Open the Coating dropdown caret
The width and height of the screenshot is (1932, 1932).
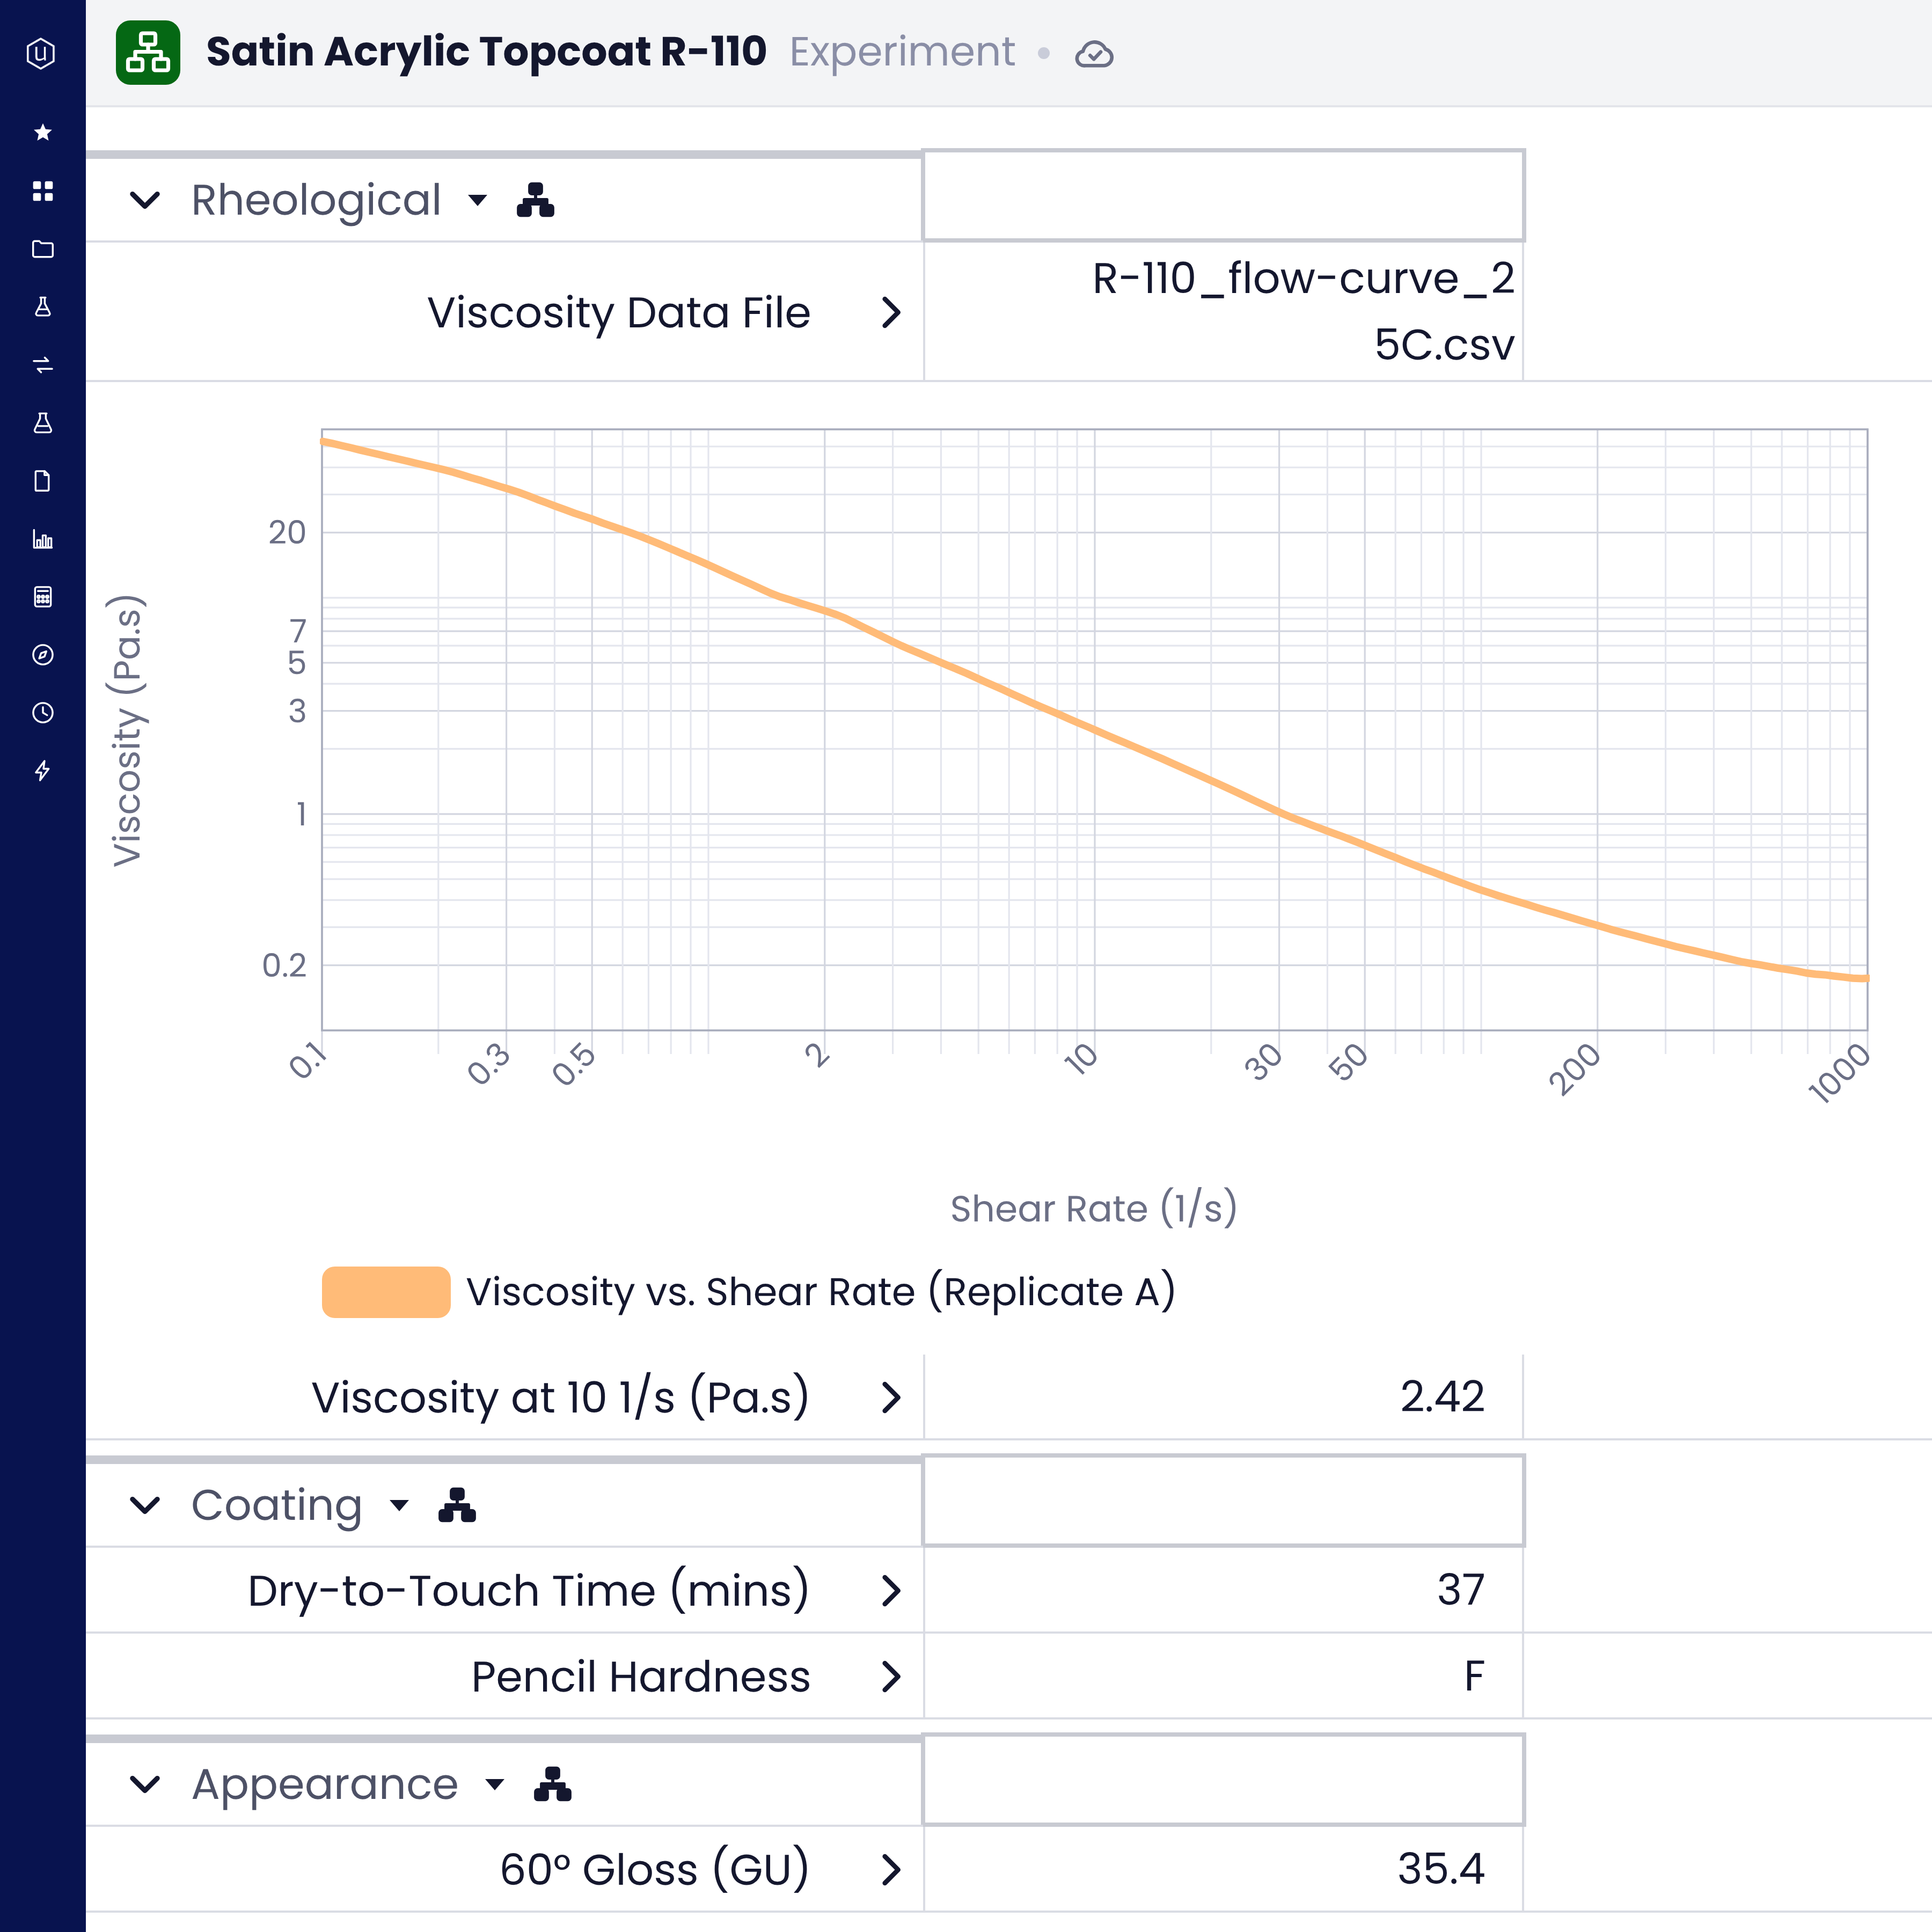(399, 1505)
